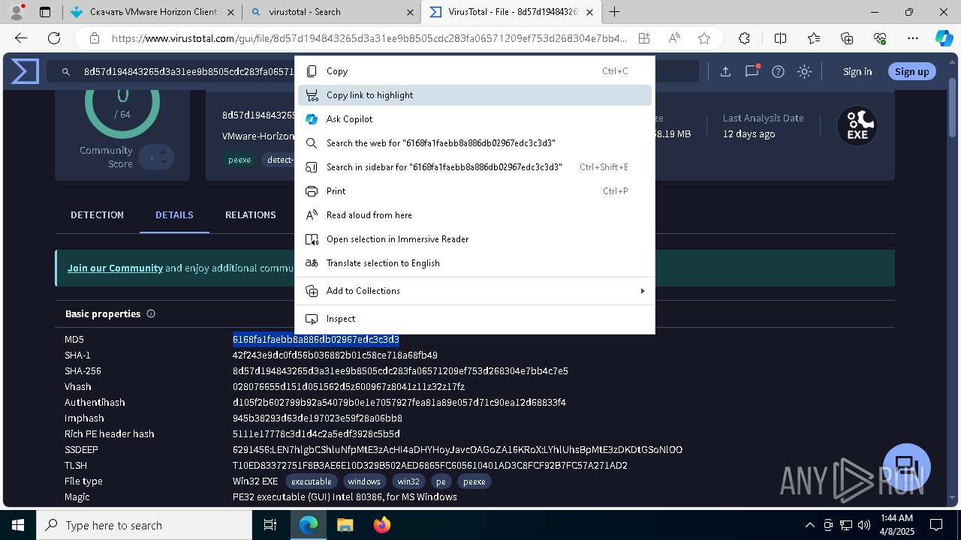Click the SHA-256 hash value
Image resolution: width=961 pixels, height=540 pixels.
coord(400,371)
